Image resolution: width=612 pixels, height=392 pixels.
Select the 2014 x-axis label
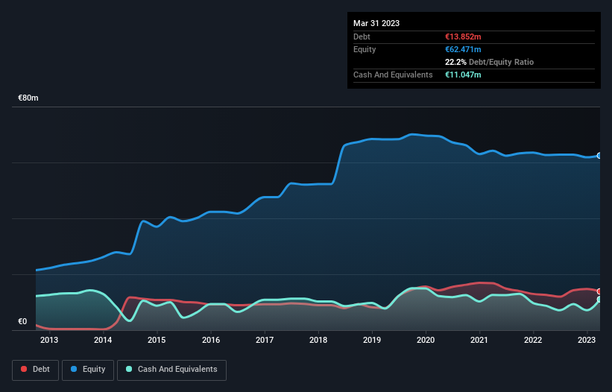click(103, 340)
